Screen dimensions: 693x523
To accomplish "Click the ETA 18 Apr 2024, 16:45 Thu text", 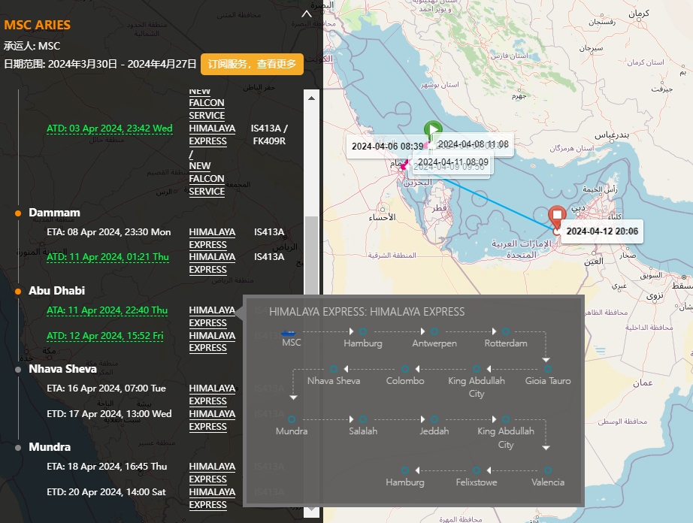I will point(107,467).
